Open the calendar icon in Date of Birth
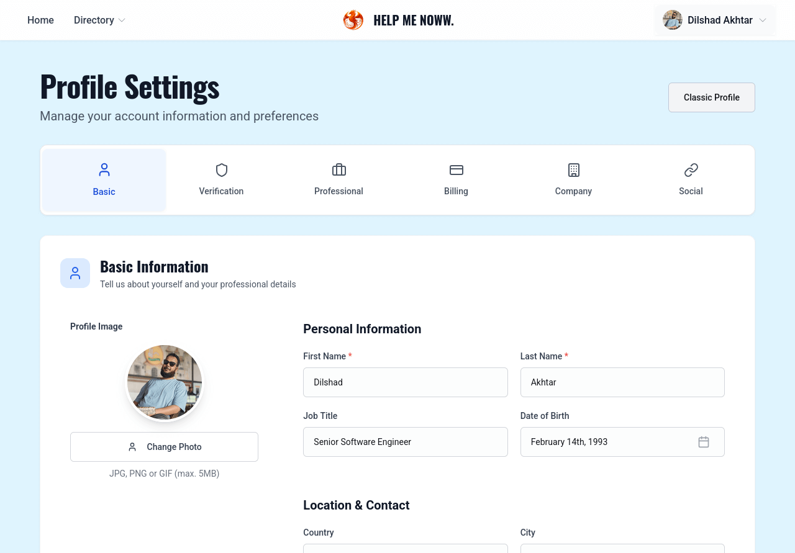The height and width of the screenshot is (553, 795). tap(704, 442)
